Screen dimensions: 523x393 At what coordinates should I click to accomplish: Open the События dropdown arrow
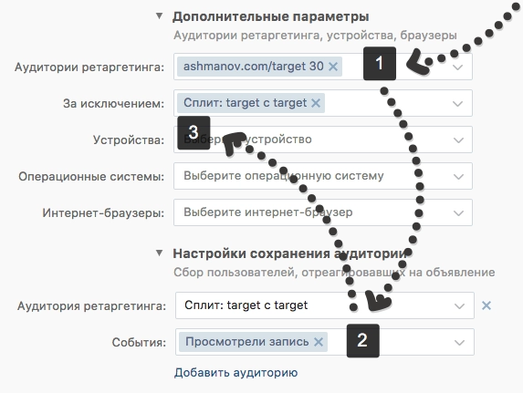click(x=460, y=342)
